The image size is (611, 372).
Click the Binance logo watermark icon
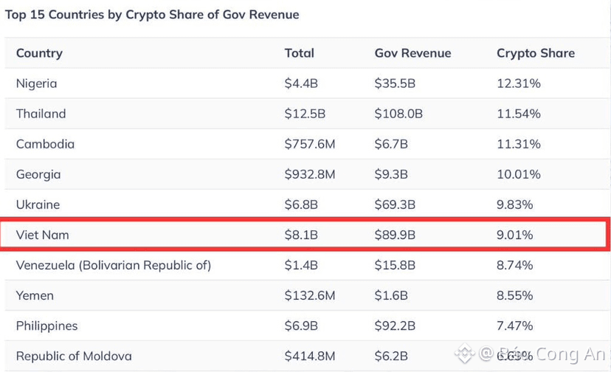465,354
